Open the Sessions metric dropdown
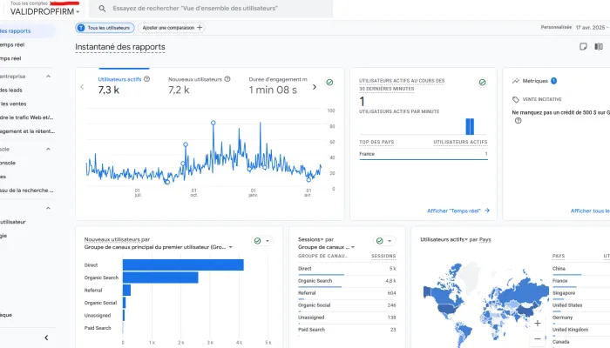 [x=311, y=239]
